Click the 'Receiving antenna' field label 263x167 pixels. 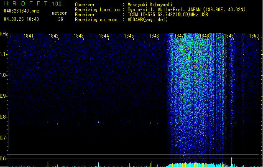pos(96,20)
